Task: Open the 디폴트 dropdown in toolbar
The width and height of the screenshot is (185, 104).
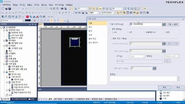Action: (x=98, y=13)
